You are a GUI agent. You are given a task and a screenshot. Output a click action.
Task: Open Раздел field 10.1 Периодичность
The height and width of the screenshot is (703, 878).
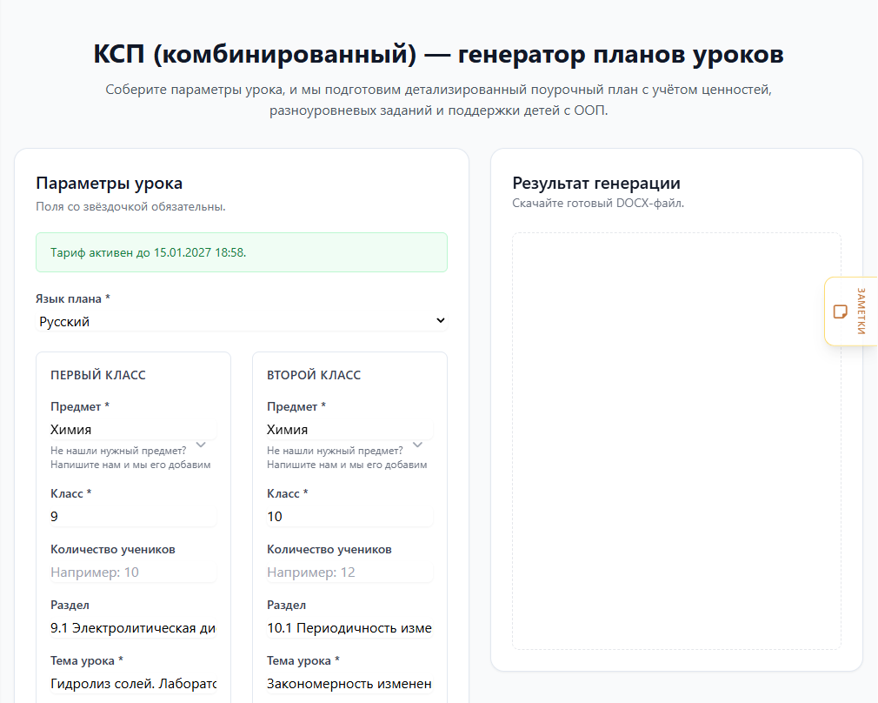point(349,628)
